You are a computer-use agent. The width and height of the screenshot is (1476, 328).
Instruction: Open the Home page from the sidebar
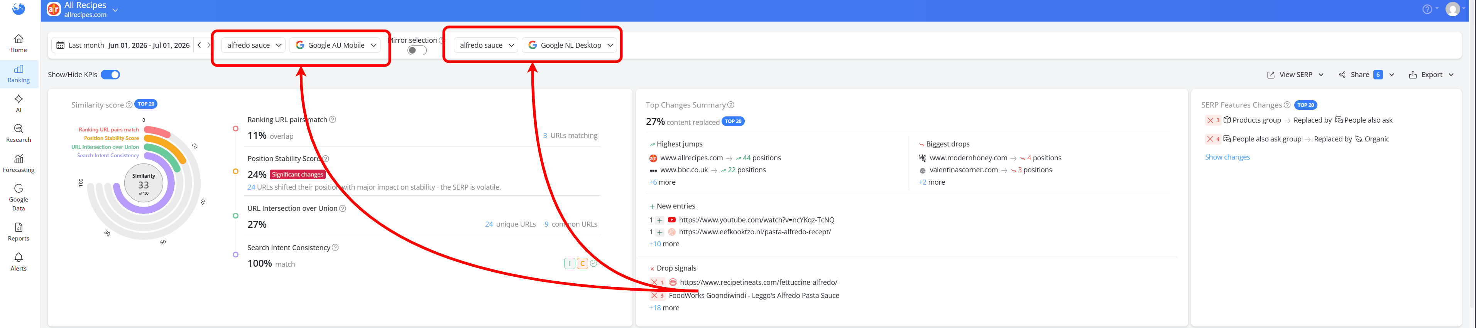[19, 44]
